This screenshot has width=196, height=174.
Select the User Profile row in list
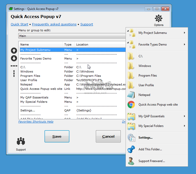coord(29,80)
